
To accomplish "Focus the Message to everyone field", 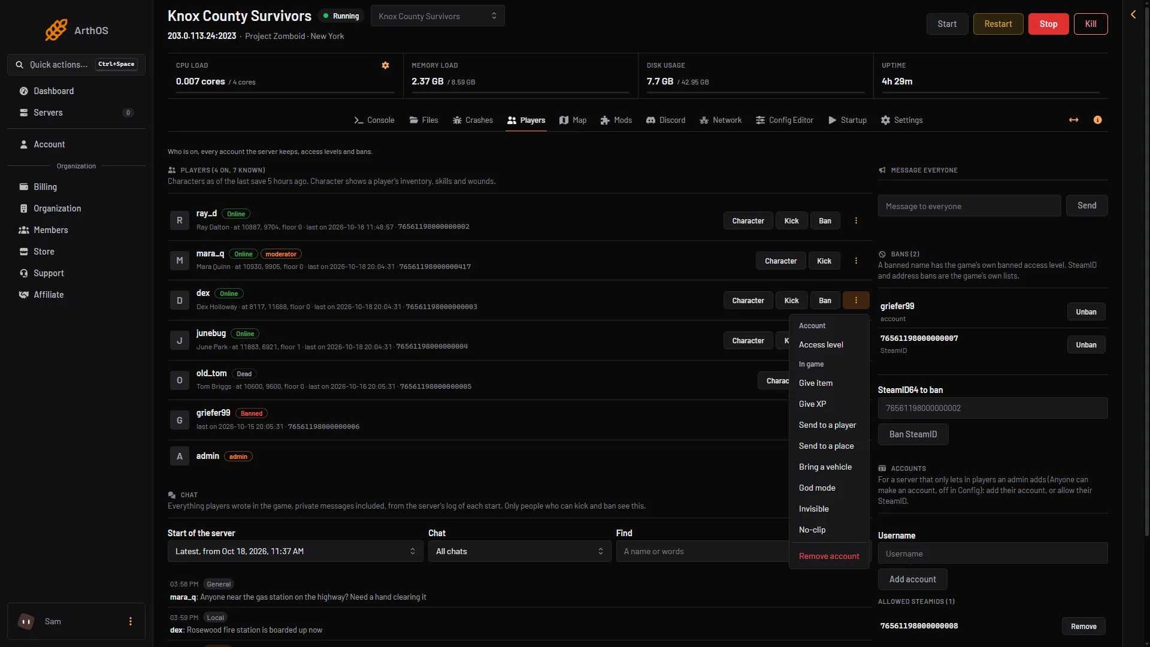I will click(969, 205).
